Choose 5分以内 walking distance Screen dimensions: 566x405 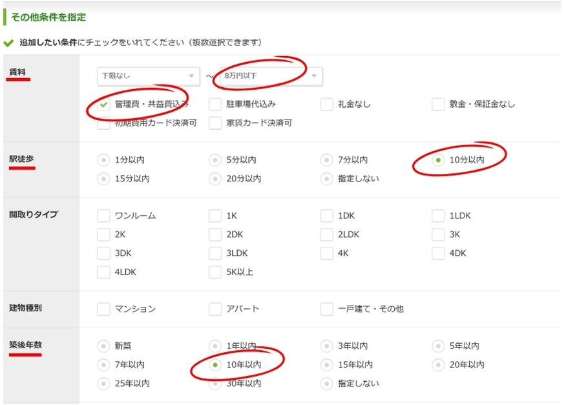(215, 160)
